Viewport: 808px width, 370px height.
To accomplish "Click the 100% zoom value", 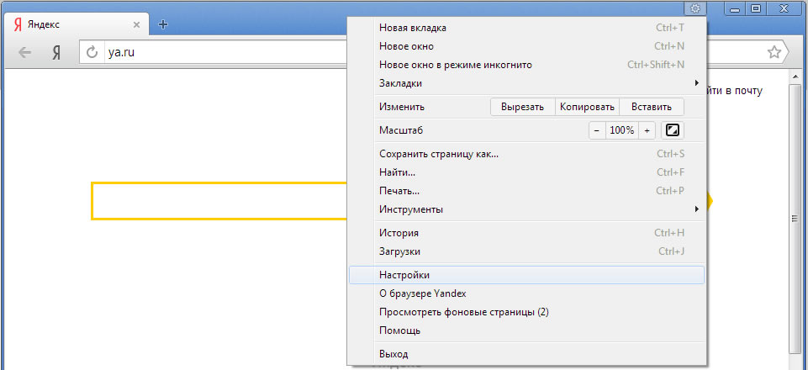I will point(622,130).
